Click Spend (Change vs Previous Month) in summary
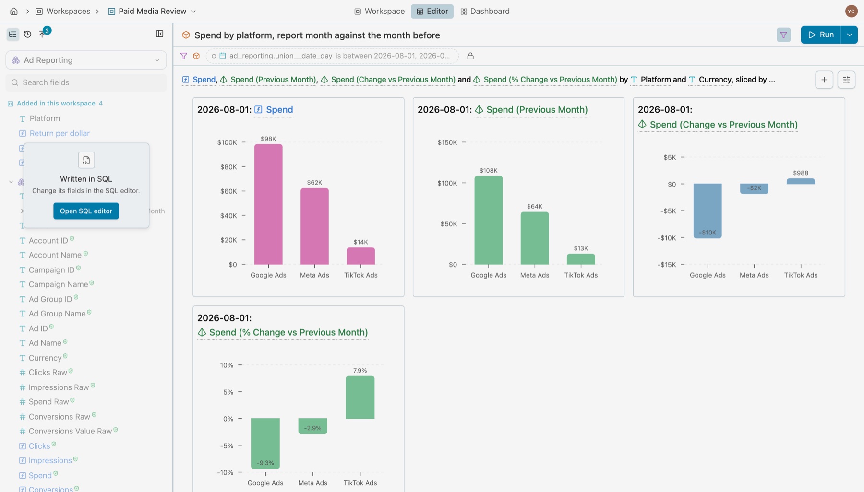The image size is (864, 492). coord(393,80)
